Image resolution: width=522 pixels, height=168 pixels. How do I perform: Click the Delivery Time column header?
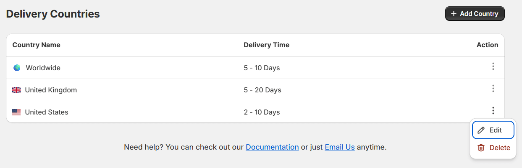pos(266,45)
